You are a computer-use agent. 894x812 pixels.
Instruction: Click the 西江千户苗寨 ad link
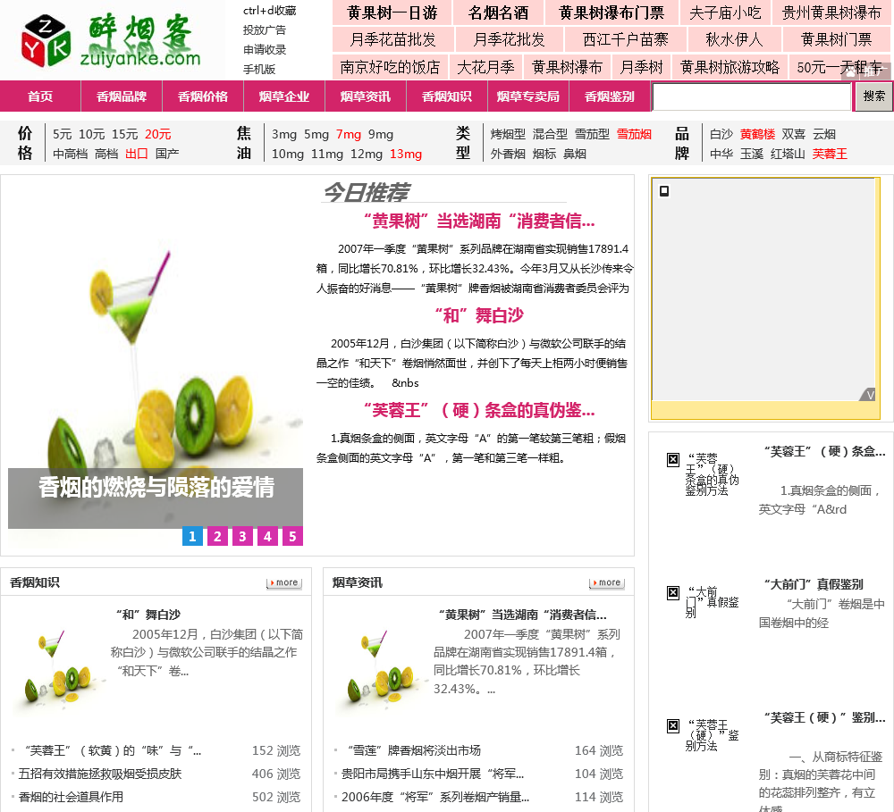click(x=626, y=40)
